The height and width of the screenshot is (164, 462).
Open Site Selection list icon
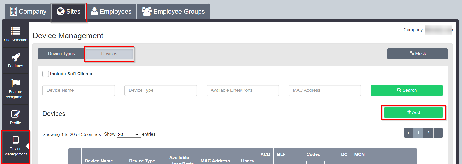[16, 31]
